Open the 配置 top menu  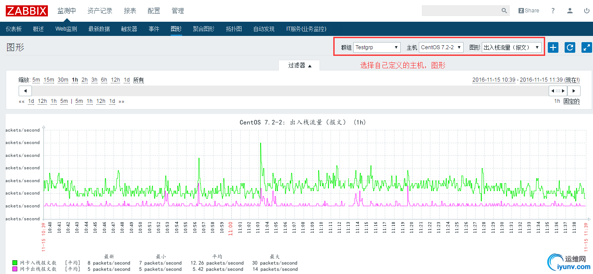coord(154,11)
